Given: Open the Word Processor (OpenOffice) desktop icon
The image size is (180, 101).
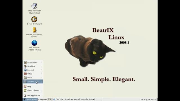Looking at the screenshot, I should point(34,6).
